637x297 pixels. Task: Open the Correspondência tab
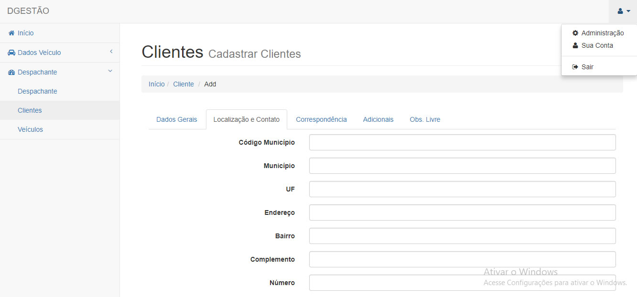point(321,120)
